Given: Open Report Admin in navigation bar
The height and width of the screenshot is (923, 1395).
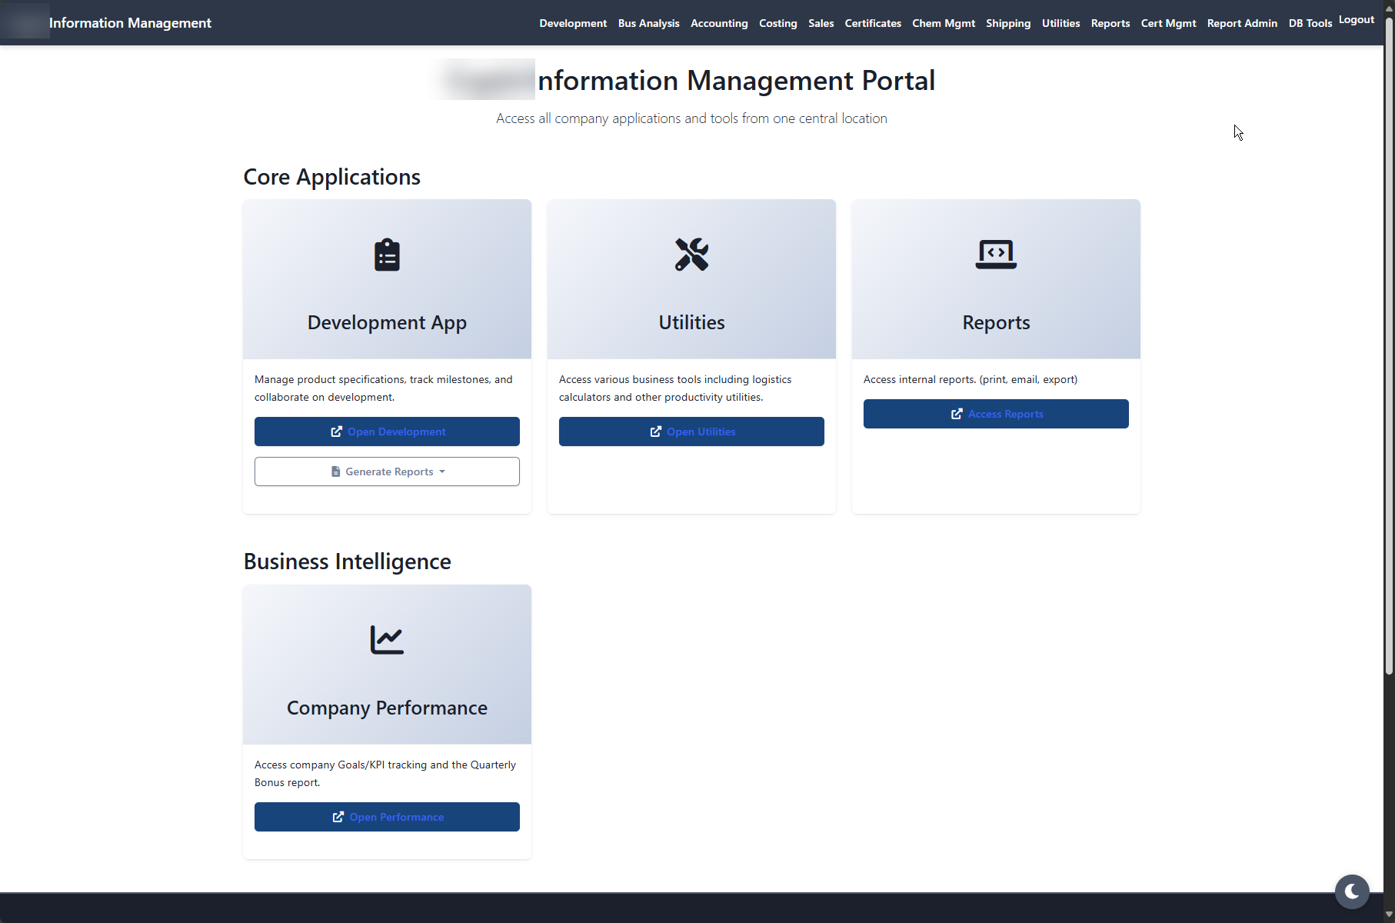Looking at the screenshot, I should click(x=1241, y=23).
